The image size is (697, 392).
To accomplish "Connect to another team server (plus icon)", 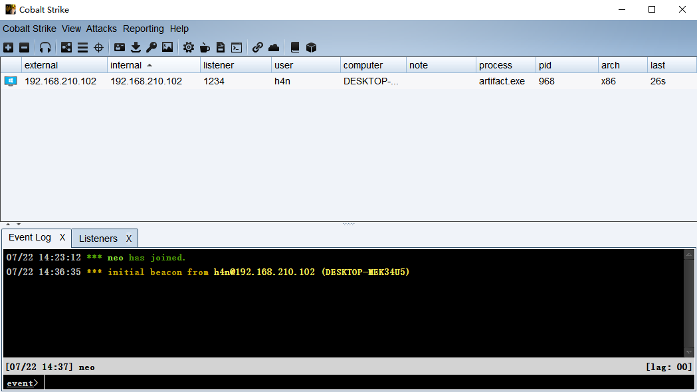I will coord(9,48).
